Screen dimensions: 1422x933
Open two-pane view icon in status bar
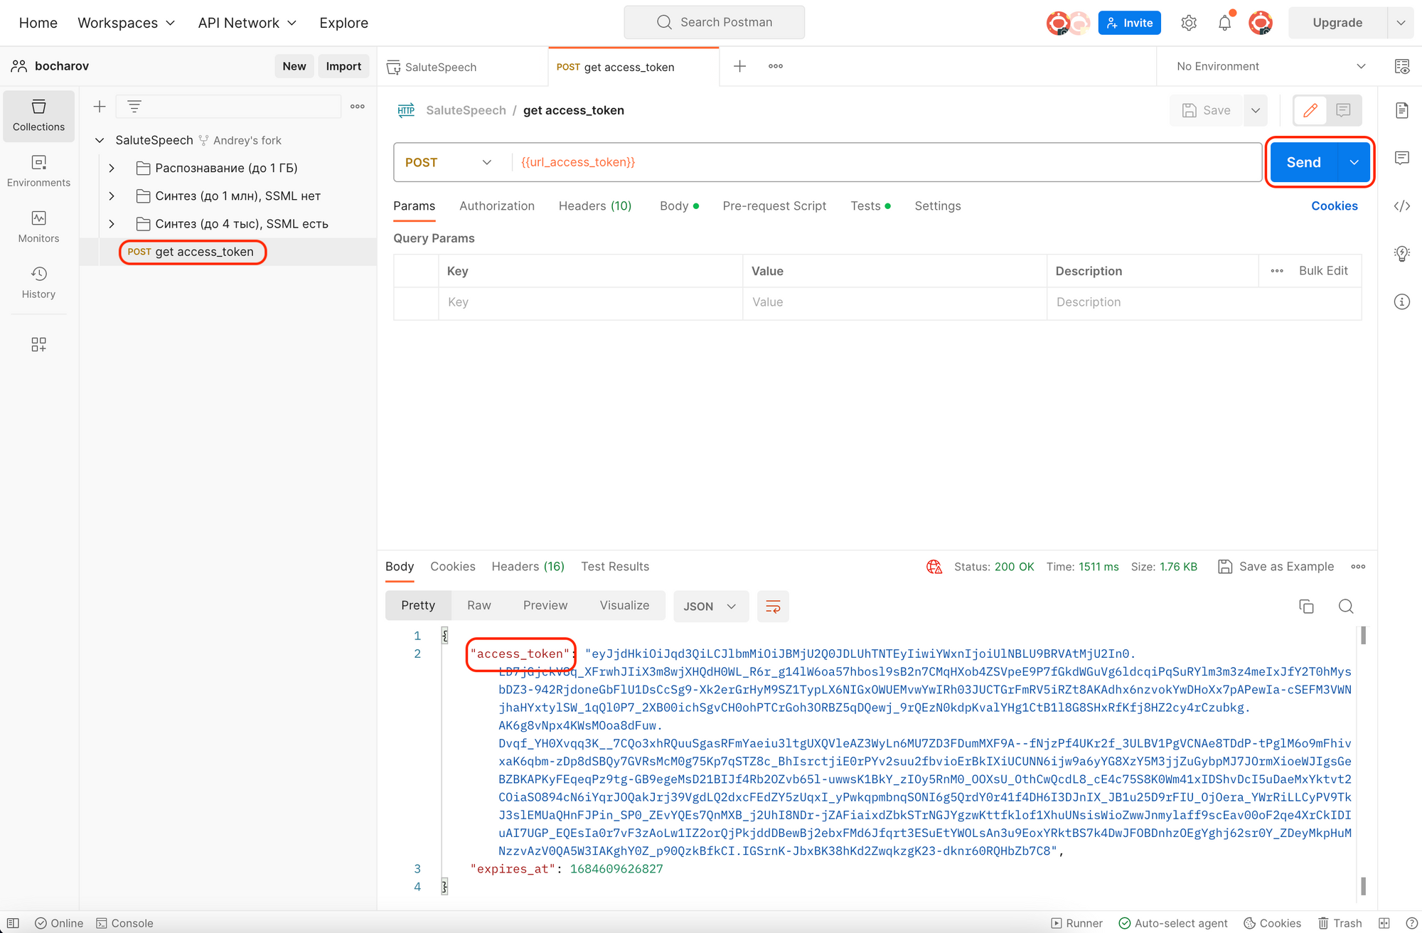click(x=1384, y=923)
